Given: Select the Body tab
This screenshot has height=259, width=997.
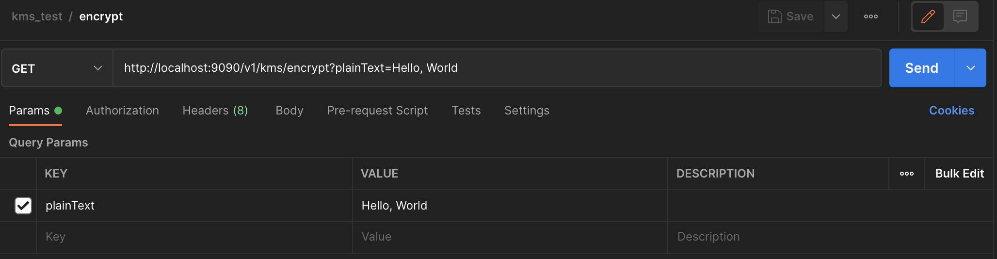Looking at the screenshot, I should point(289,111).
